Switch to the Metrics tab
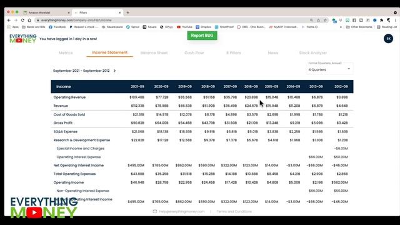 (x=66, y=52)
